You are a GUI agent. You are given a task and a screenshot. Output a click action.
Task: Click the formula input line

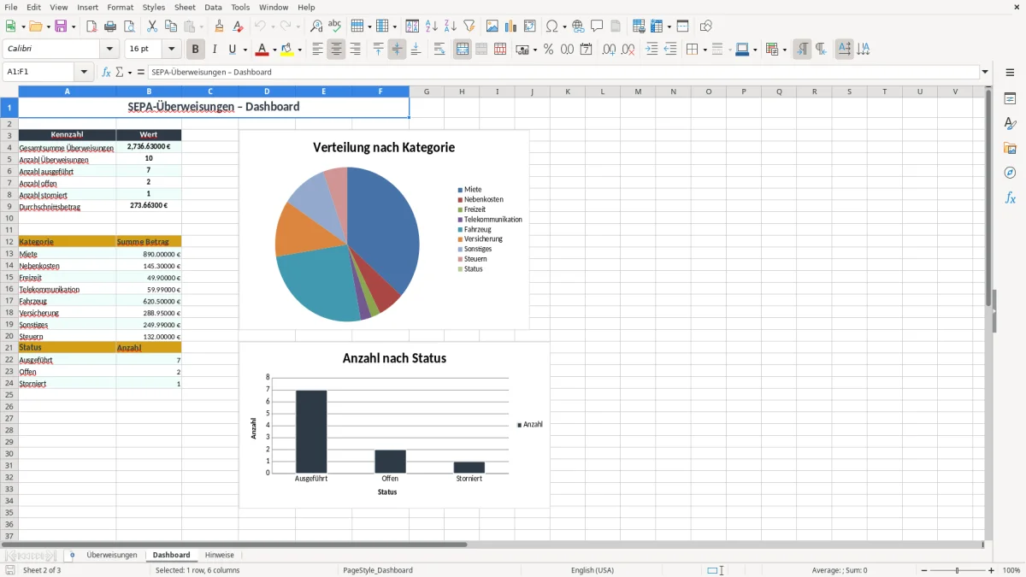pos(563,73)
